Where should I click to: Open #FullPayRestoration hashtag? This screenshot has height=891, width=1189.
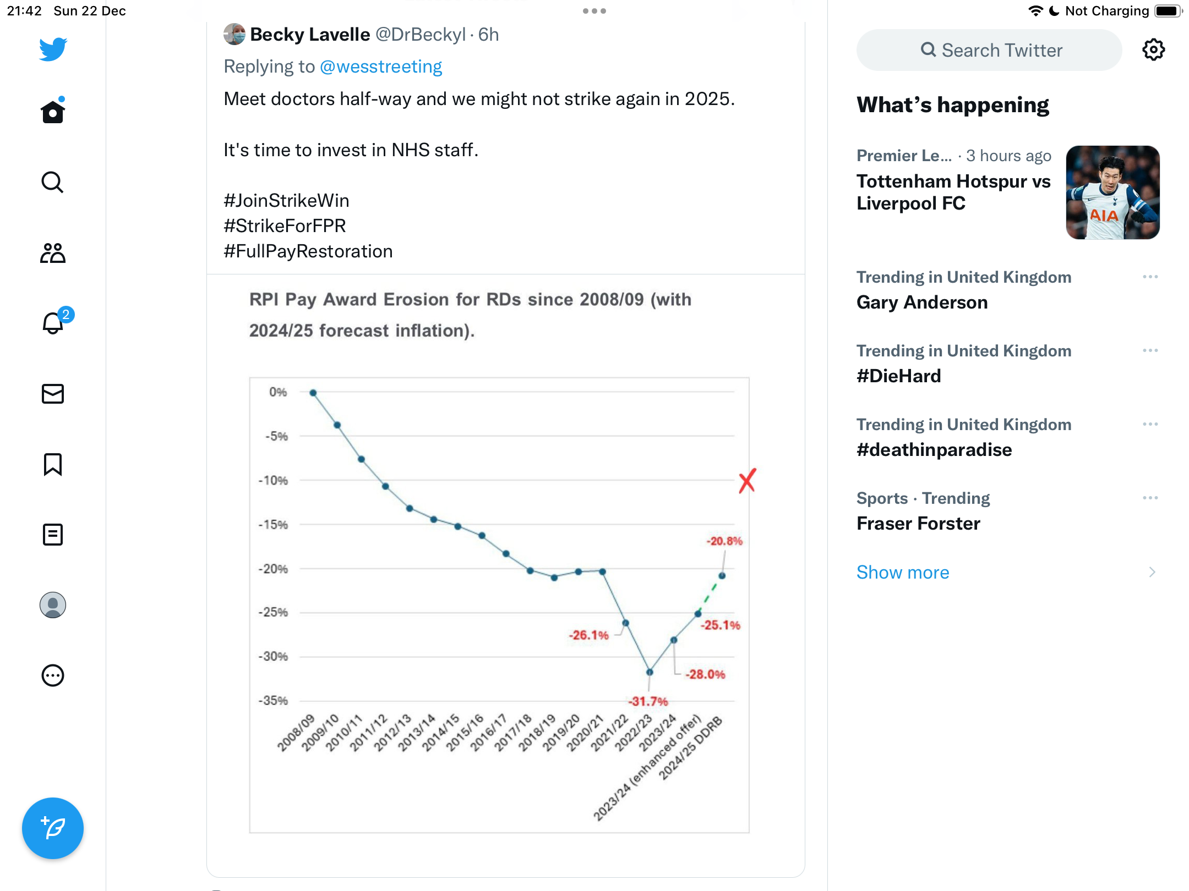[x=308, y=251]
